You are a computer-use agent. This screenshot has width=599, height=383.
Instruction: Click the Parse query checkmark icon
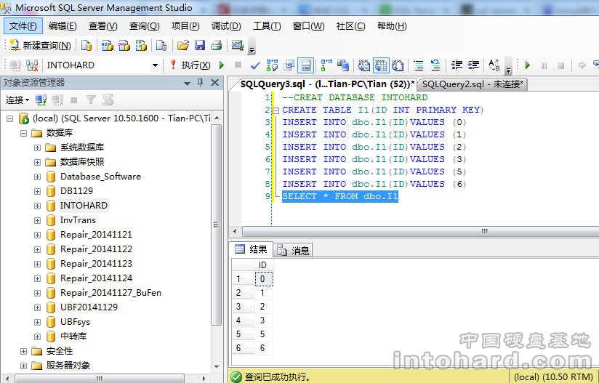(255, 65)
